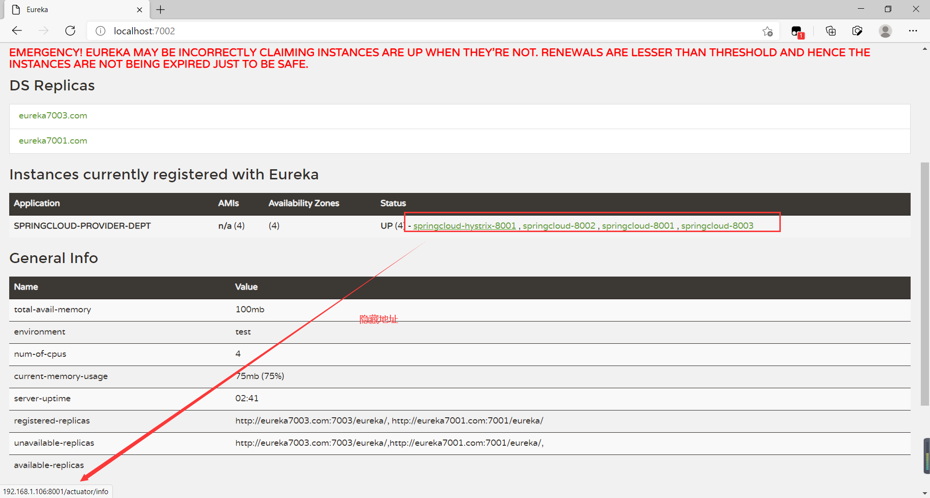This screenshot has height=498, width=930.
Task: Click the Instances currently registered heading
Action: click(x=164, y=175)
